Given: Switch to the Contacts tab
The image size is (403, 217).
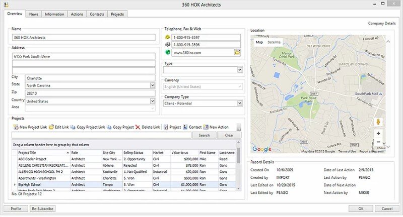Looking at the screenshot, I should click(97, 14).
